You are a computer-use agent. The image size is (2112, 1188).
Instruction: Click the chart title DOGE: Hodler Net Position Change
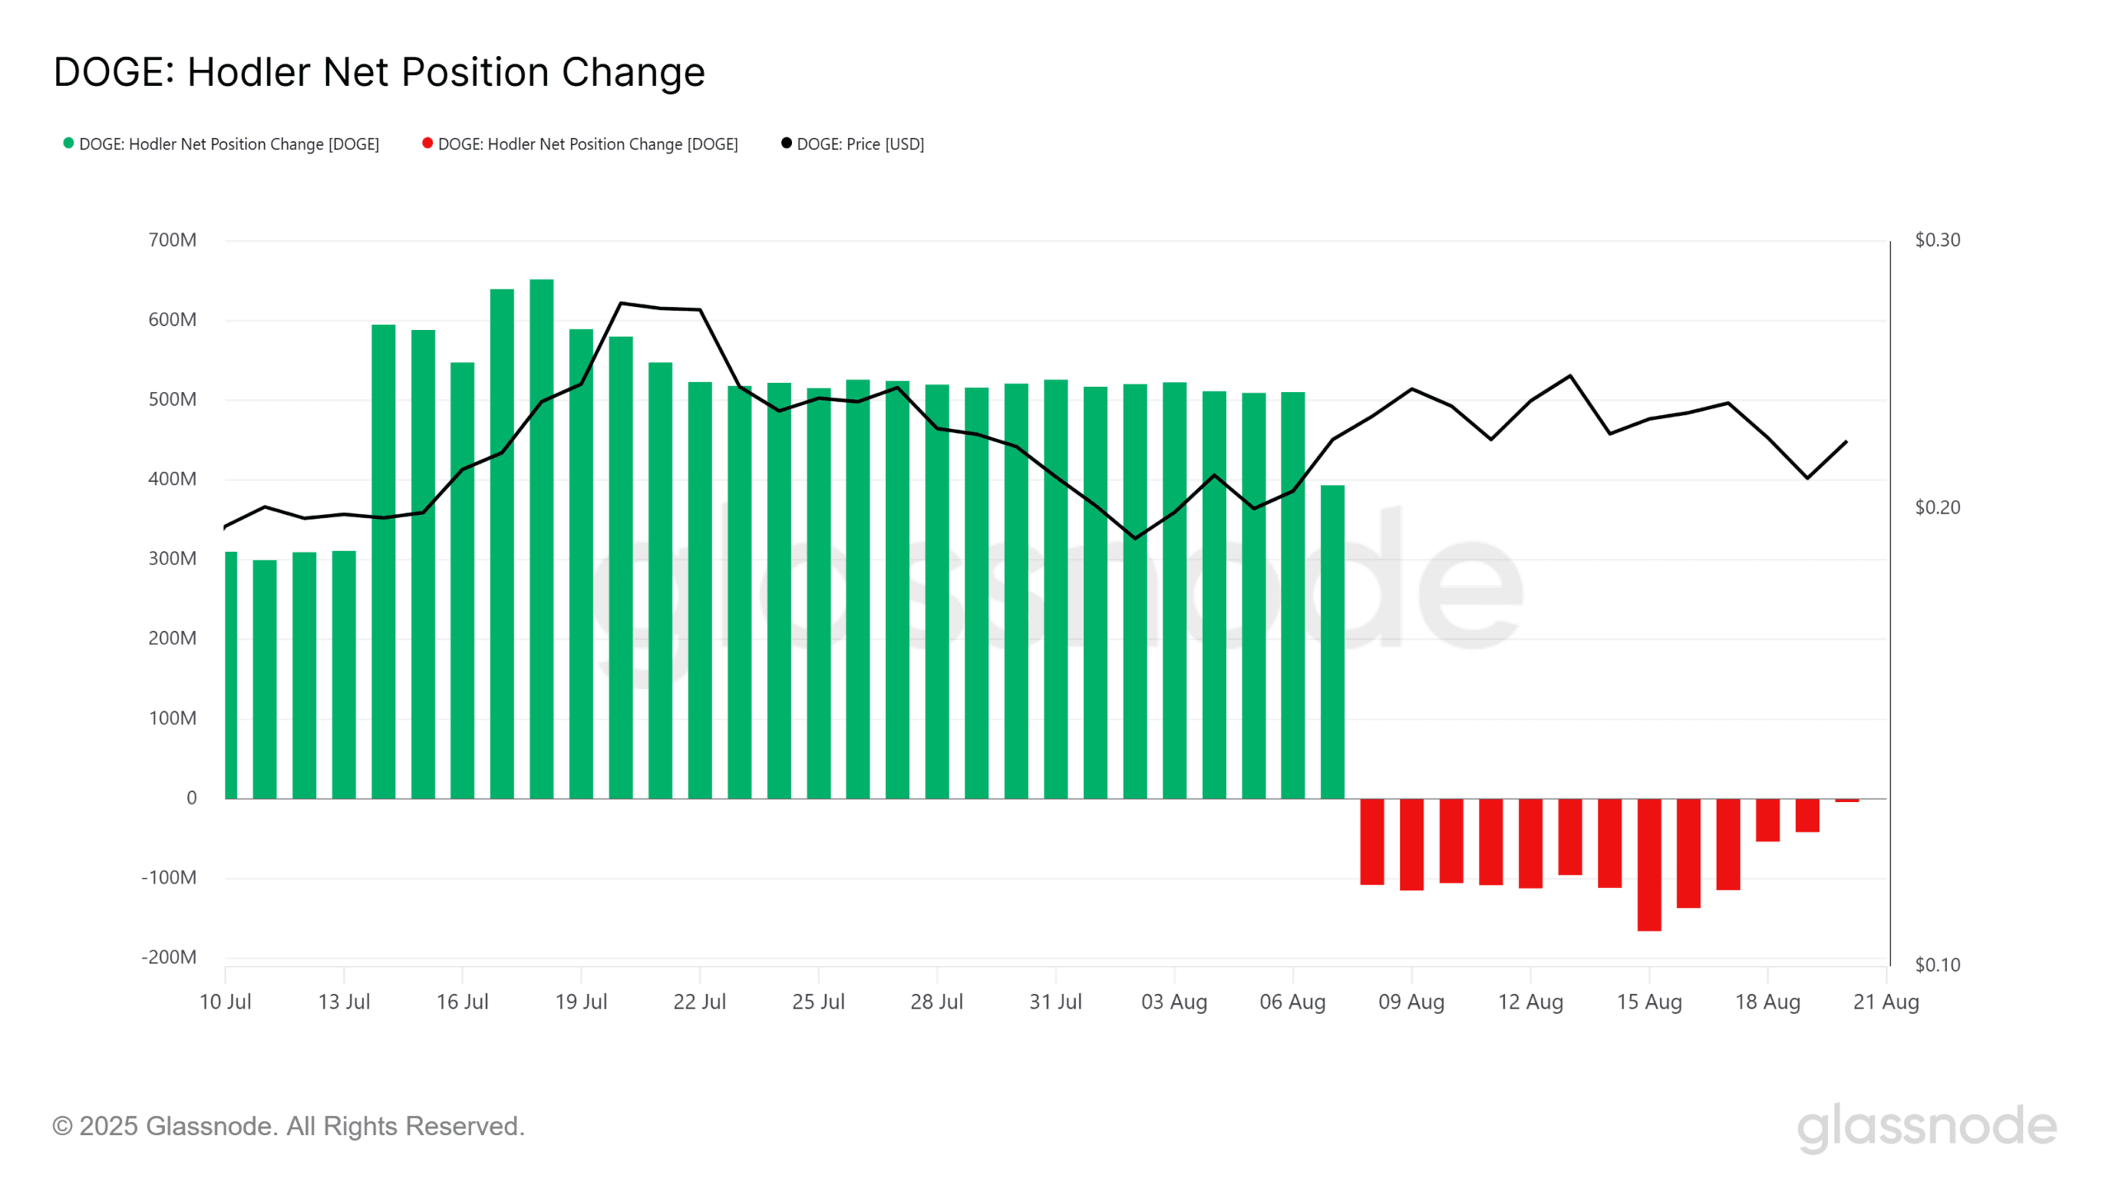pyautogui.click(x=379, y=73)
